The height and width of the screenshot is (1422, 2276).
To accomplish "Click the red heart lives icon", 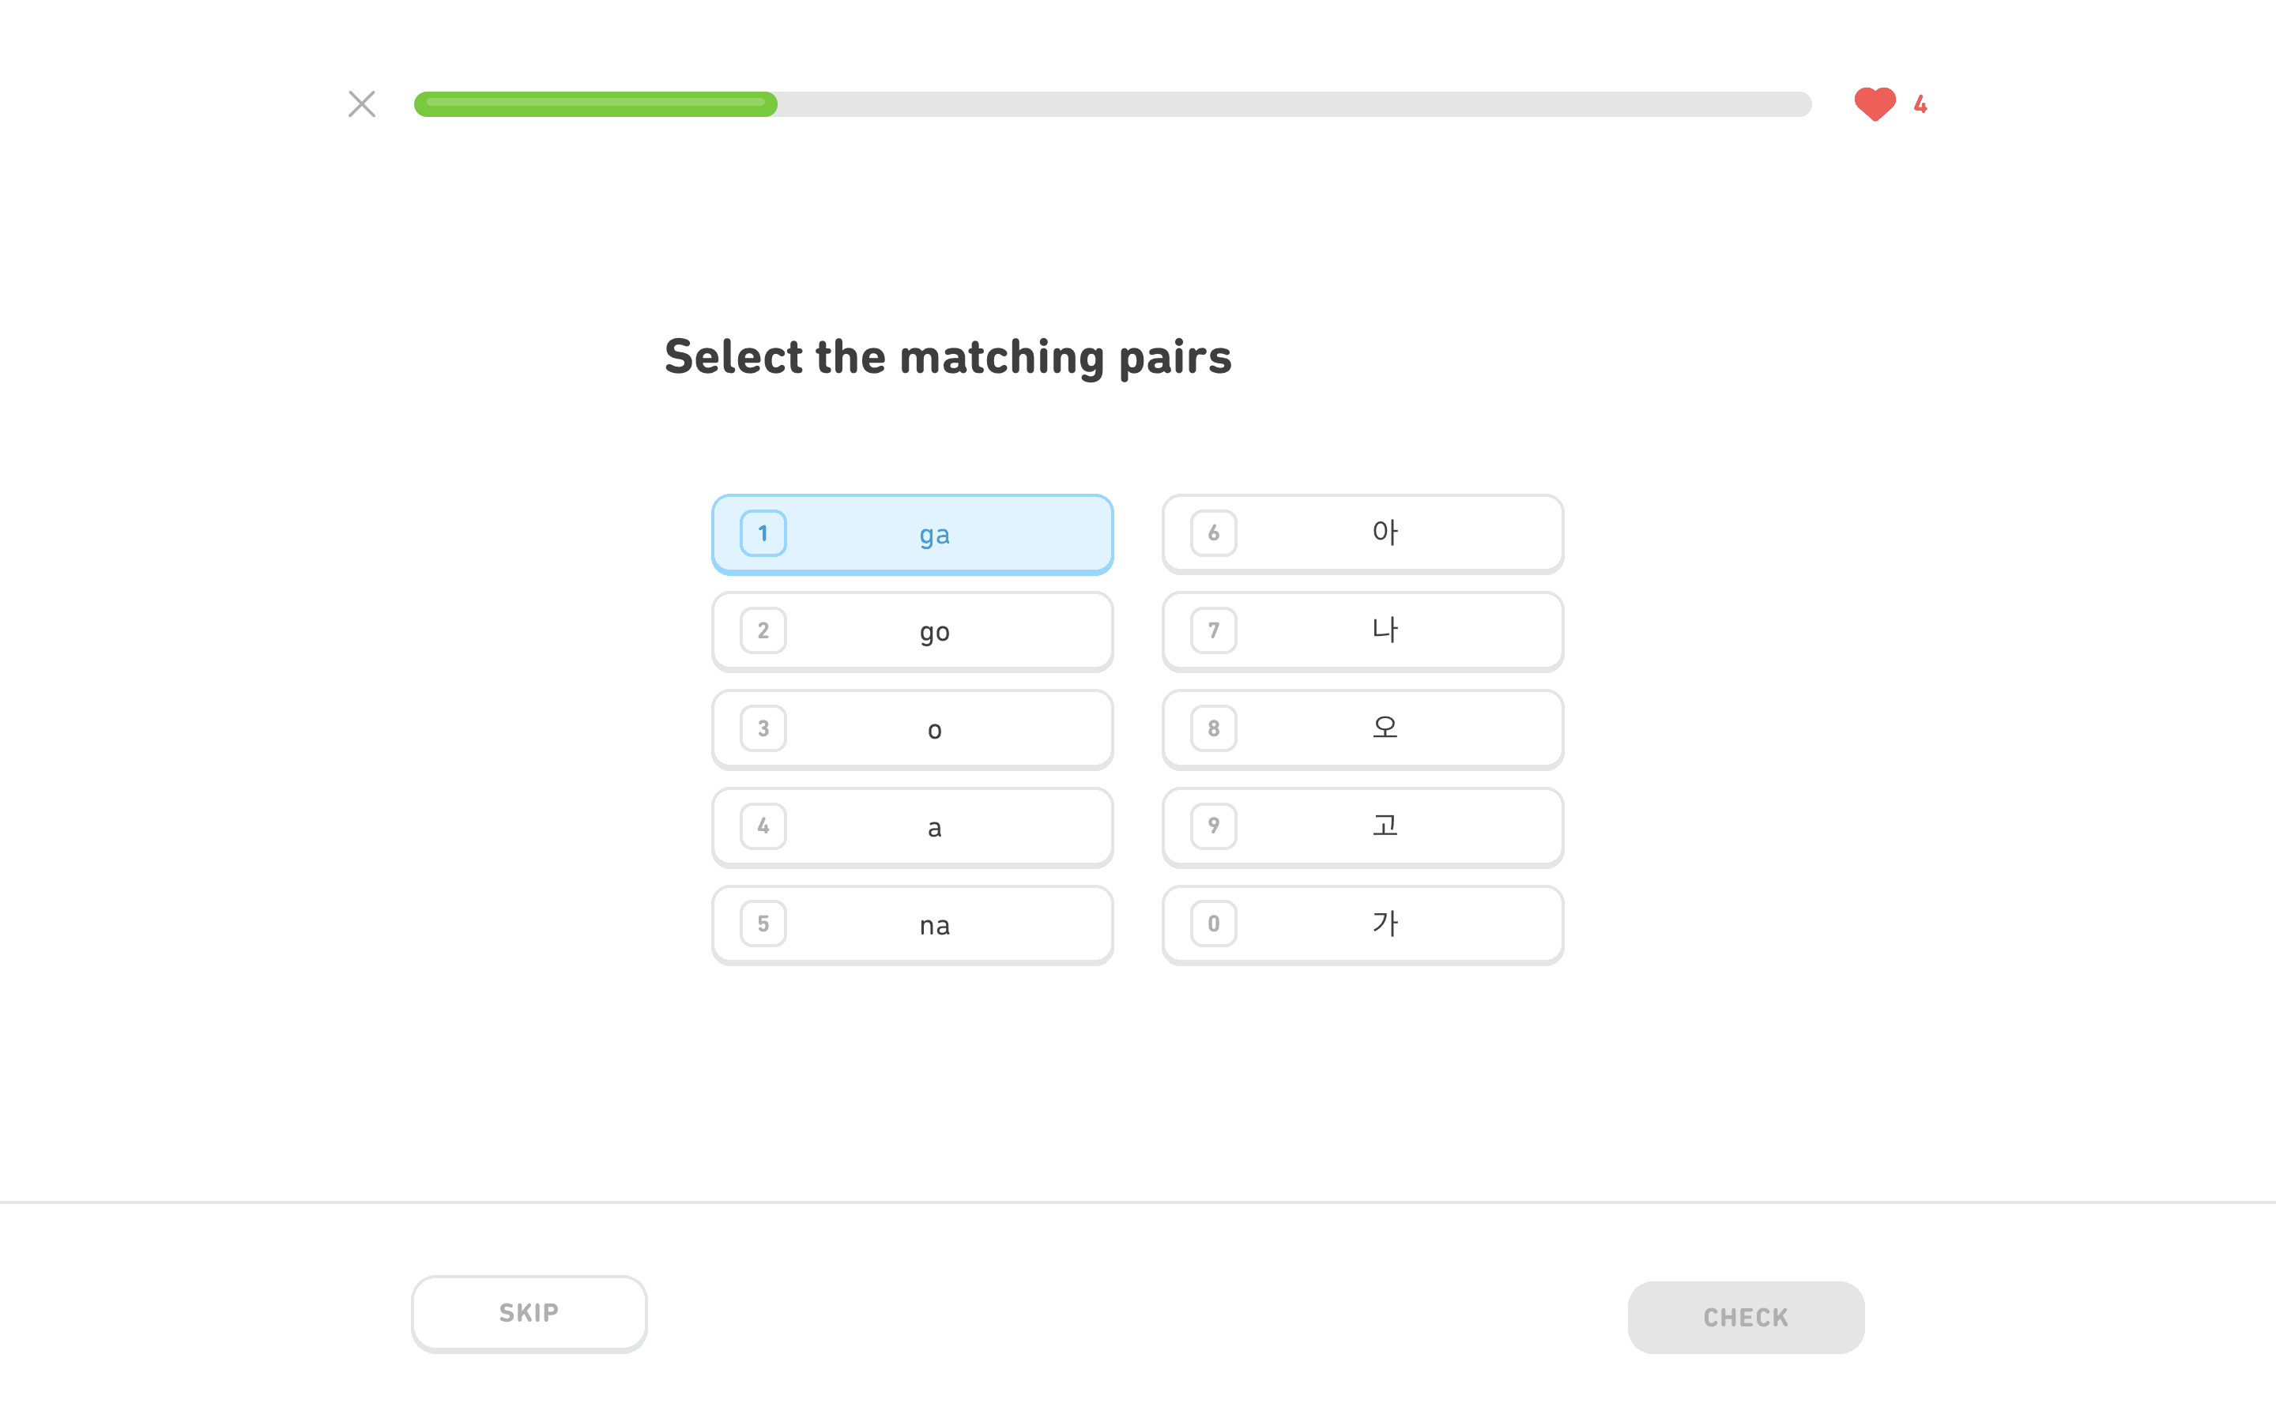I will pyautogui.click(x=1874, y=103).
